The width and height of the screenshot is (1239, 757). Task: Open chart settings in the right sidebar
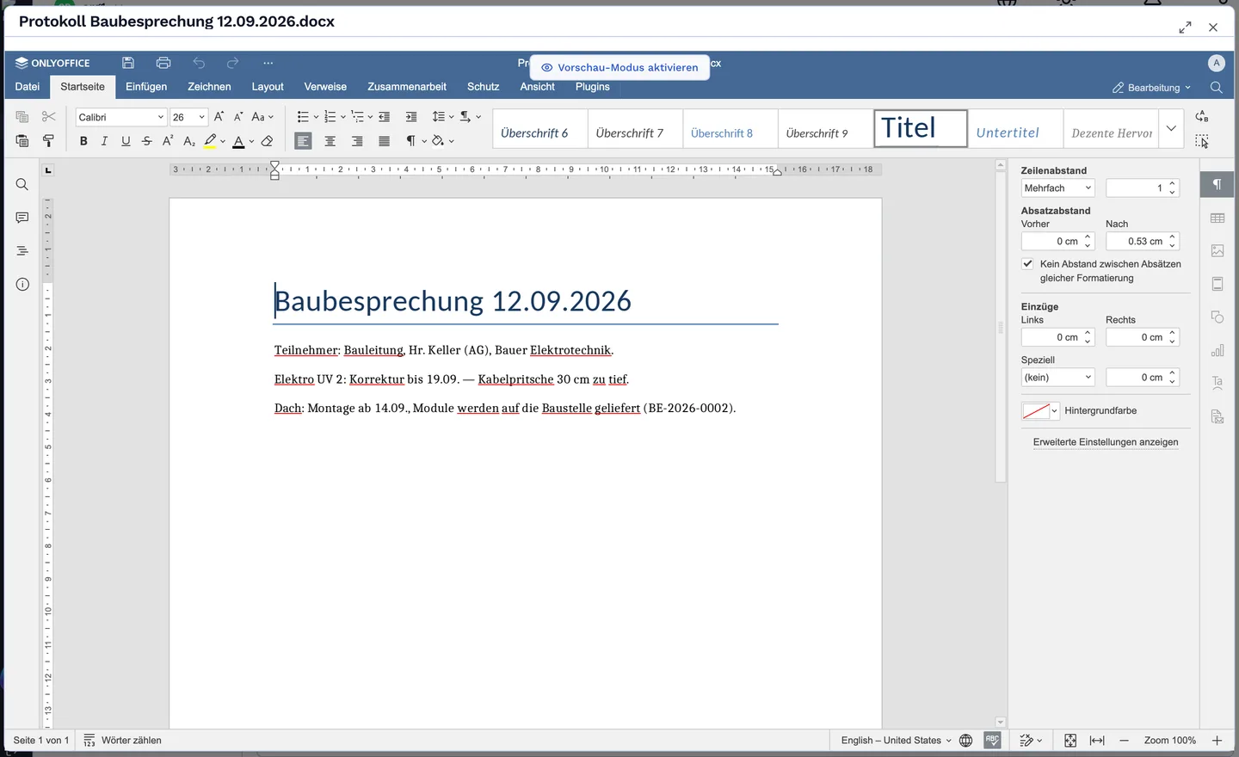pos(1217,350)
